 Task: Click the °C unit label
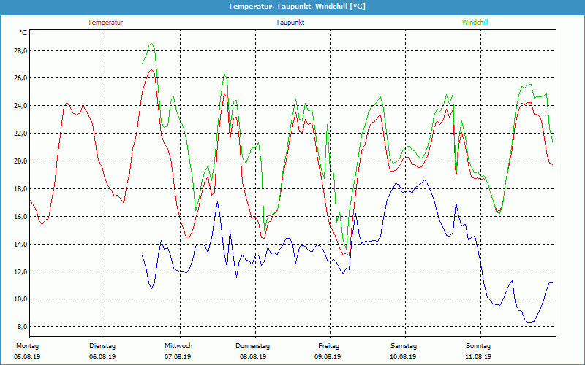point(23,33)
